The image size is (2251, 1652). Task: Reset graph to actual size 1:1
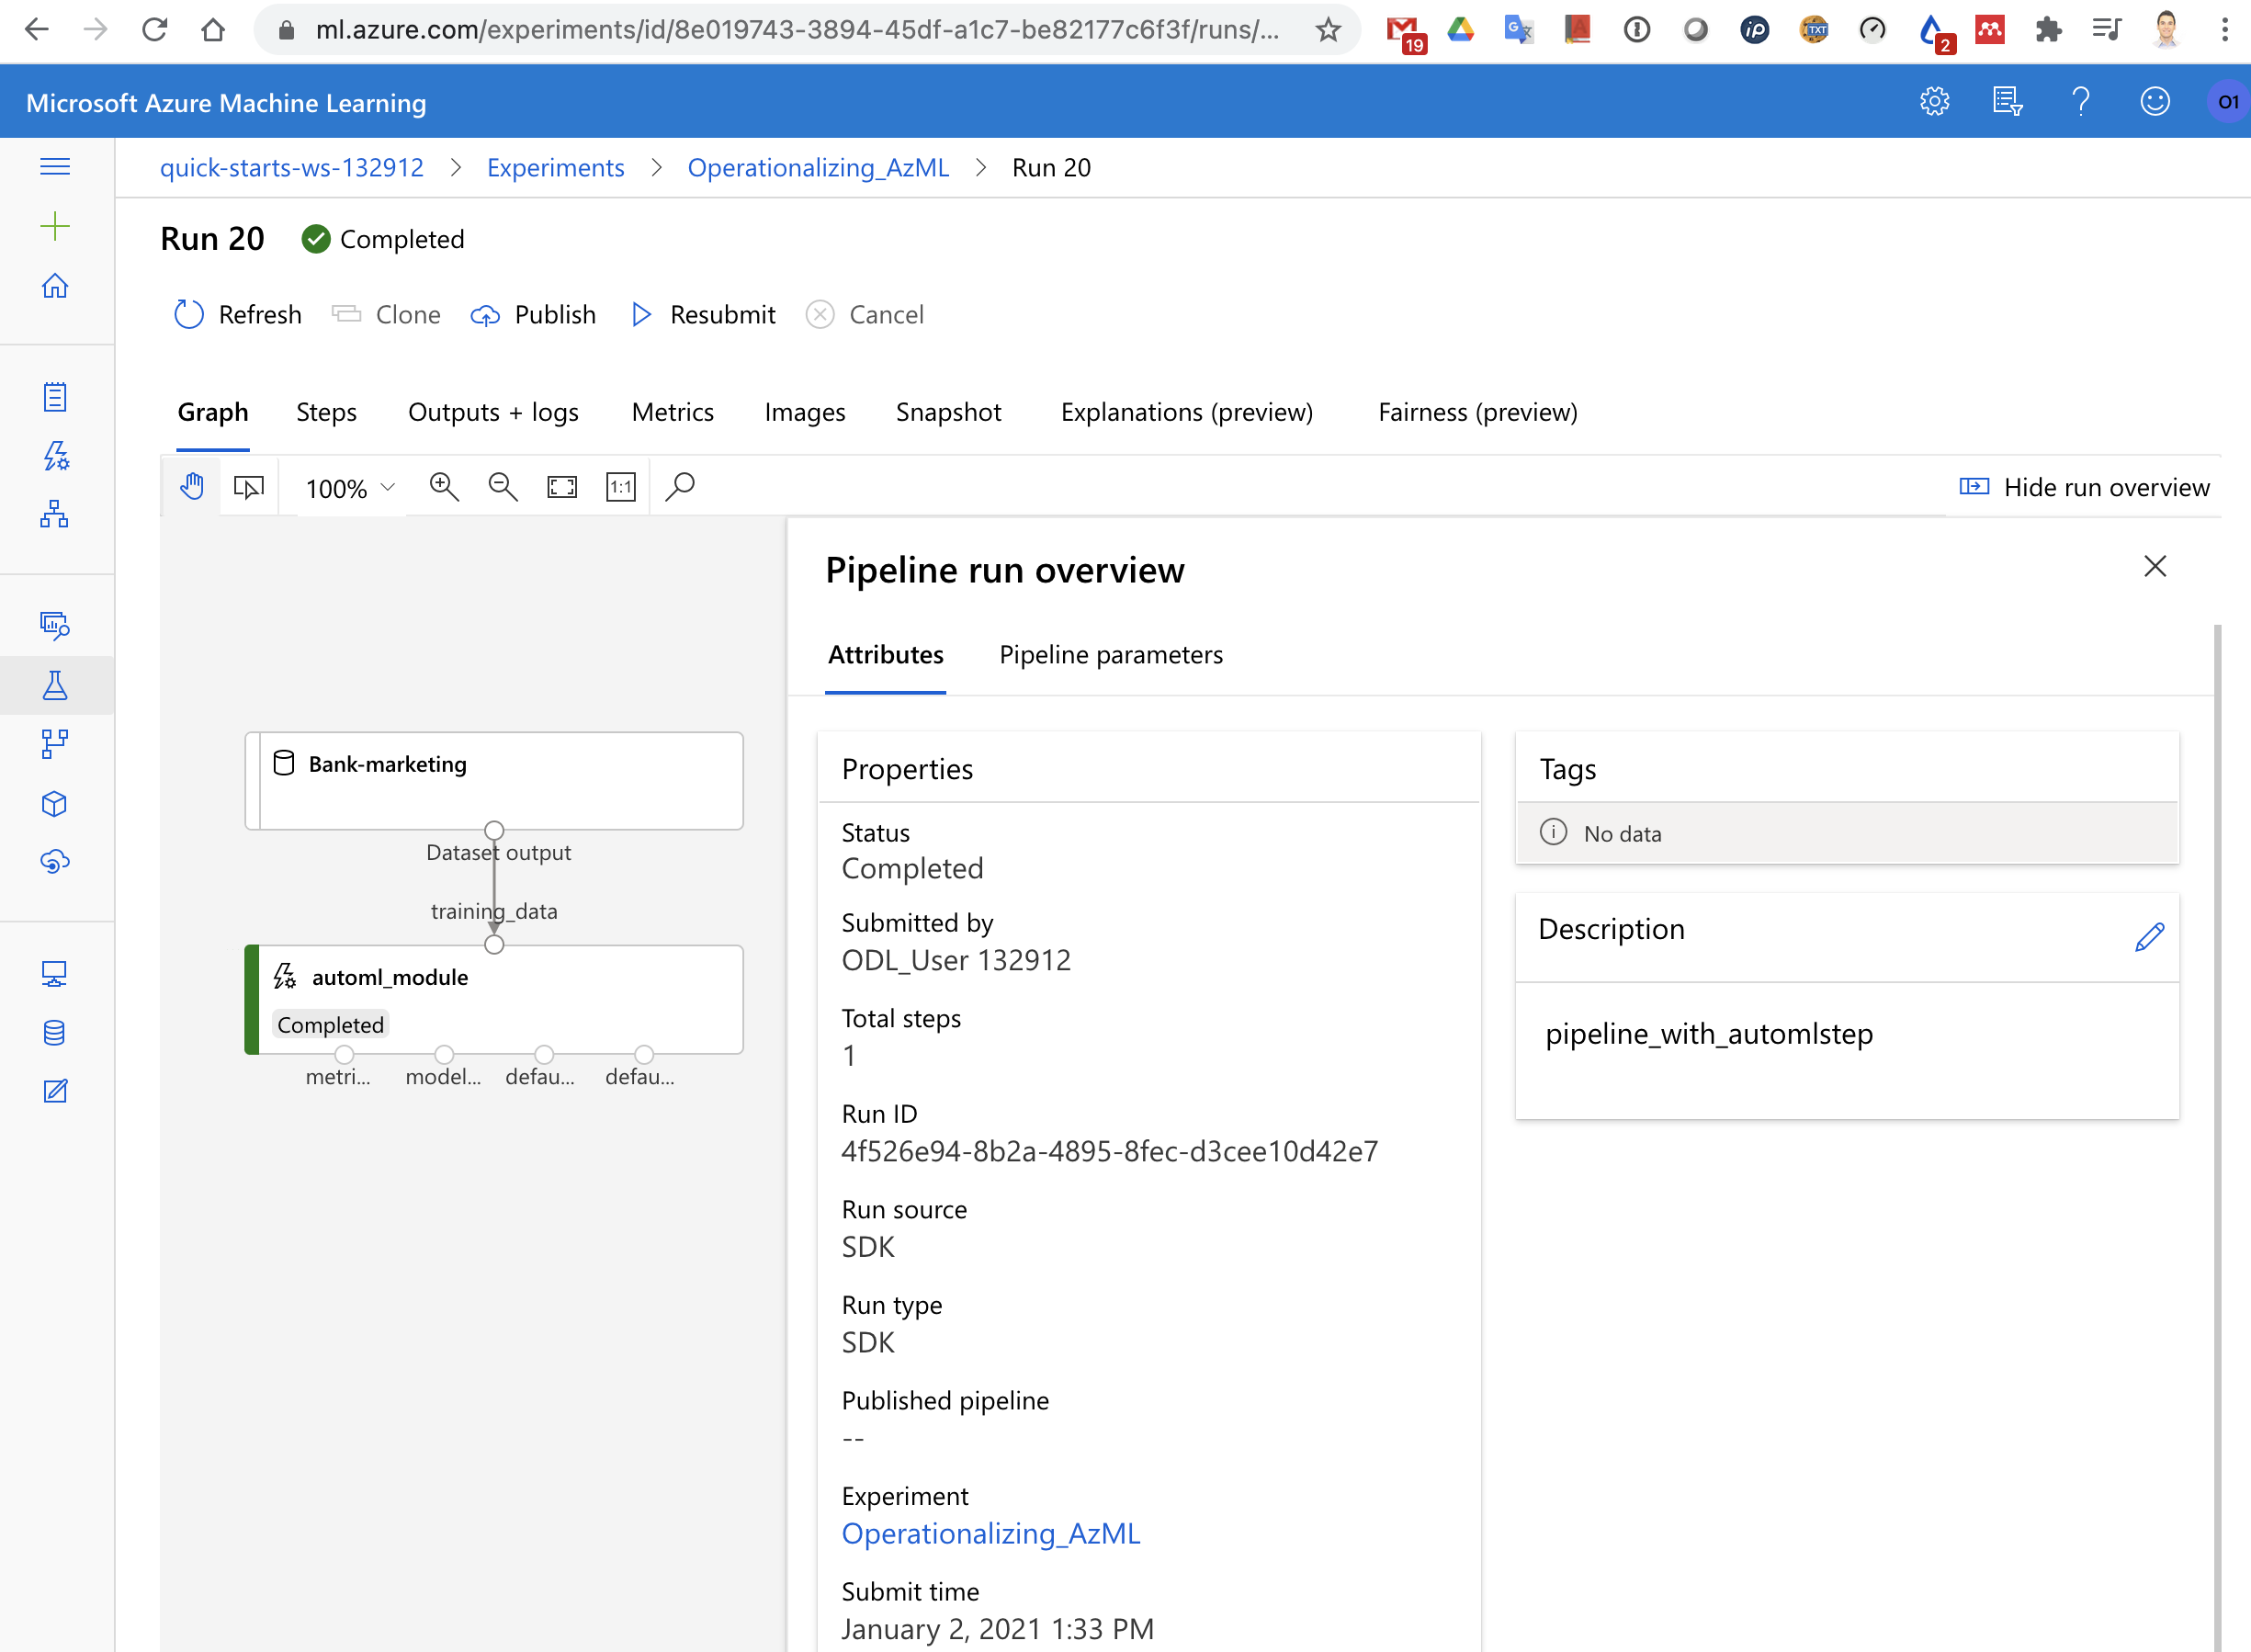click(620, 487)
